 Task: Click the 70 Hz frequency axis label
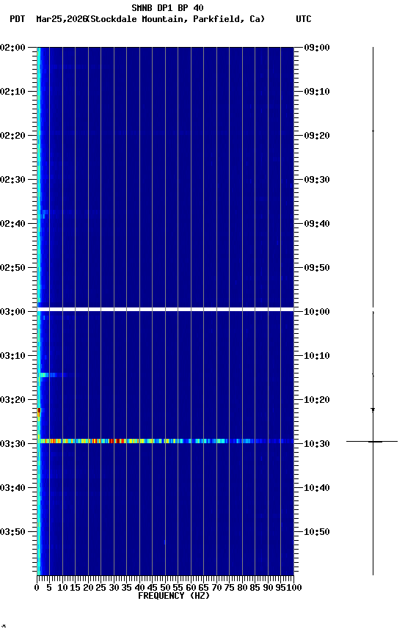click(216, 588)
